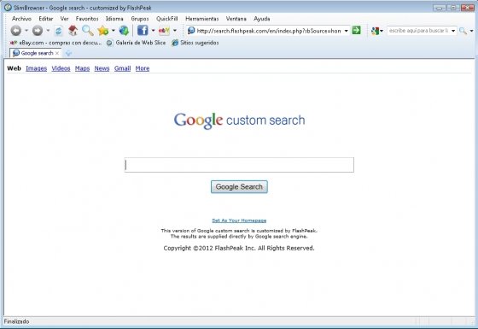Viewport: 478px width, 329px height.
Task: Click the Facebook toolbar icon
Action: pos(143,30)
